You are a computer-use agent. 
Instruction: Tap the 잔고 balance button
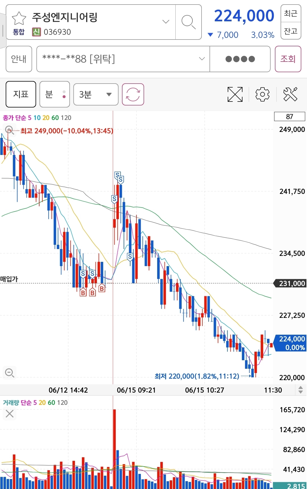[x=291, y=31]
